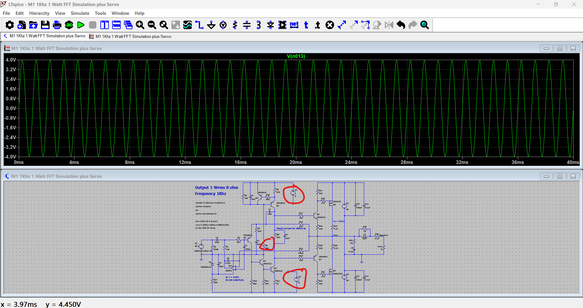Click the waveform plot window title

tap(57, 49)
